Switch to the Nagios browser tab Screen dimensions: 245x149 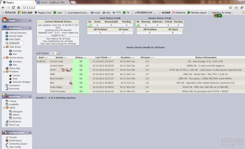click(18, 2)
